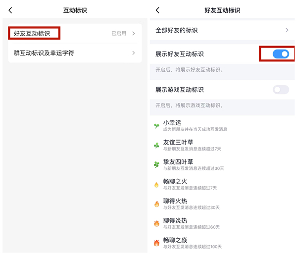The width and height of the screenshot is (297, 255).
Task: Enable the 展示游戏互动标识 switch
Action: click(281, 90)
